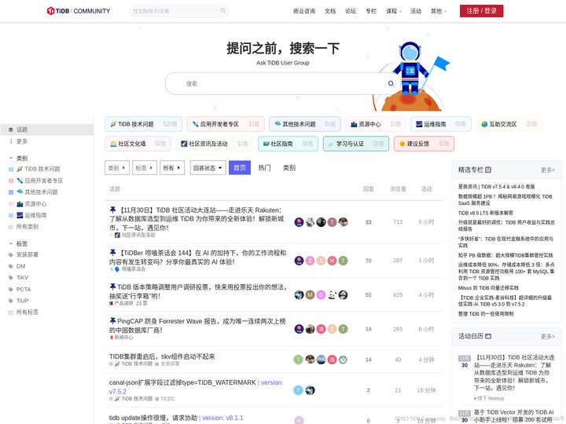Select the DM tag in sidebar
The image size is (566, 424).
click(17, 266)
